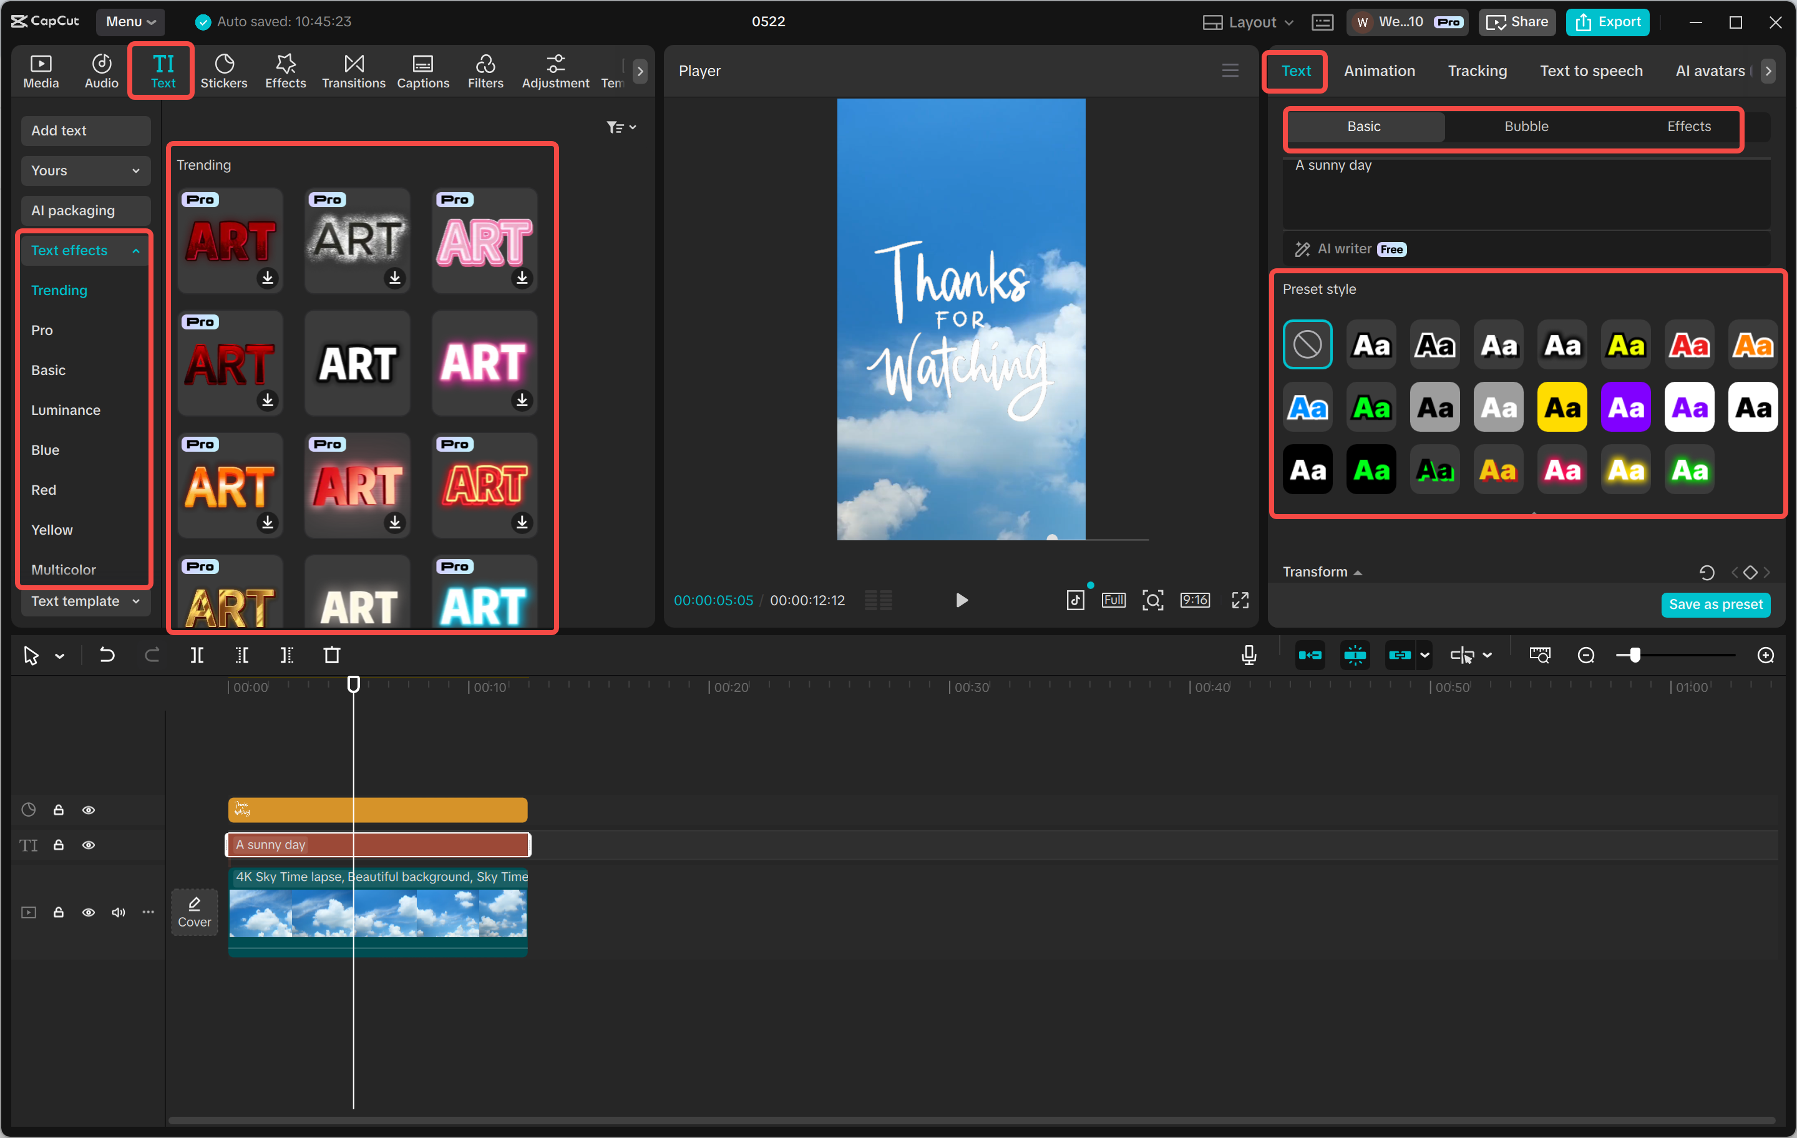Redo the last action in the timeline

pyautogui.click(x=152, y=654)
